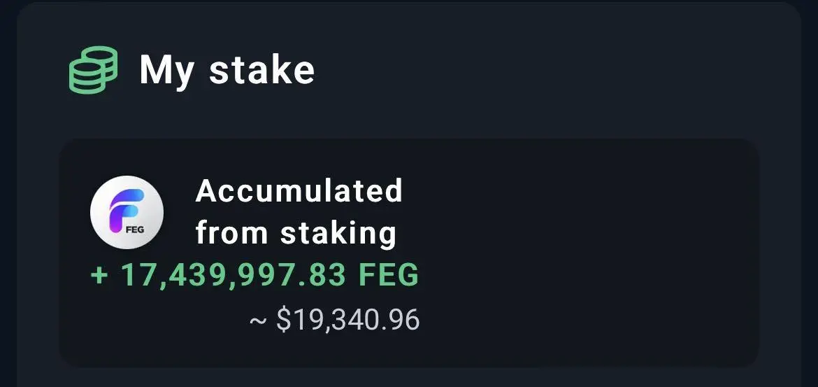Tap the FEG token logo
The height and width of the screenshot is (387, 818).
(127, 212)
